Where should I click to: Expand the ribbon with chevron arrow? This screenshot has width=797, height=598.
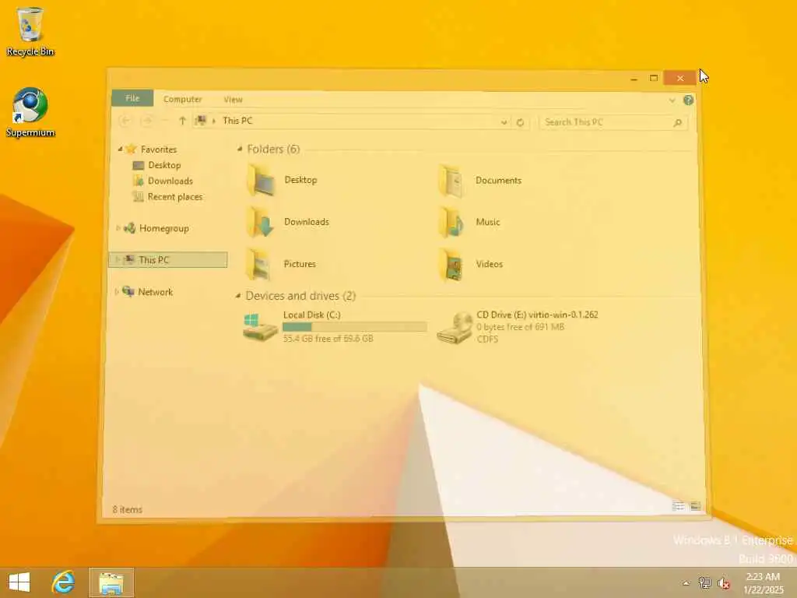click(x=672, y=100)
